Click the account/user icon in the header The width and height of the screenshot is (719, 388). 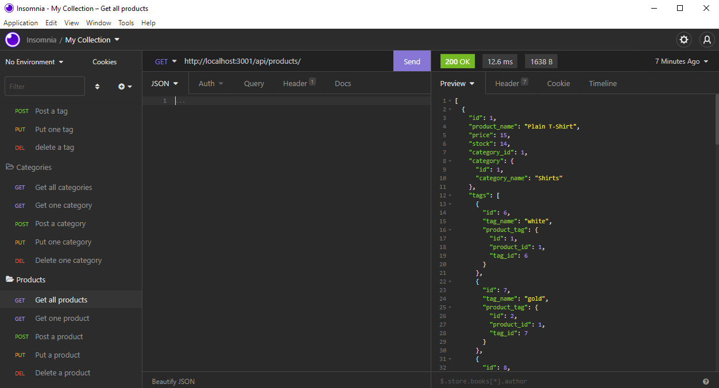pyautogui.click(x=706, y=40)
